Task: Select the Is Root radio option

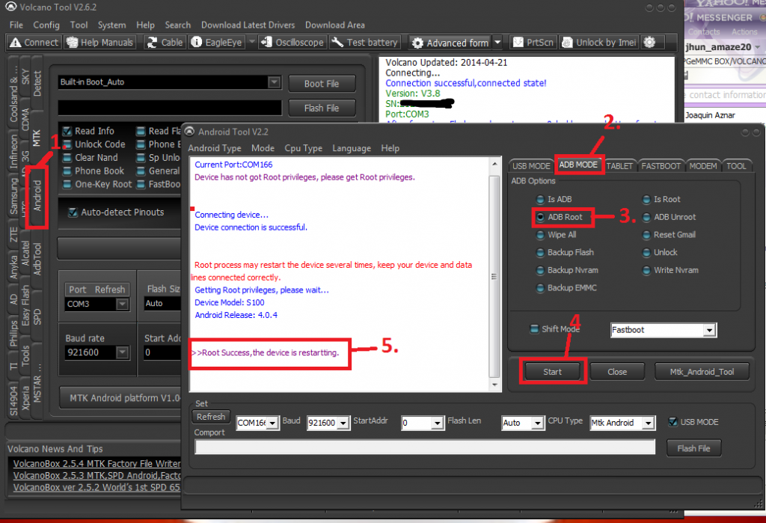Action: [646, 200]
